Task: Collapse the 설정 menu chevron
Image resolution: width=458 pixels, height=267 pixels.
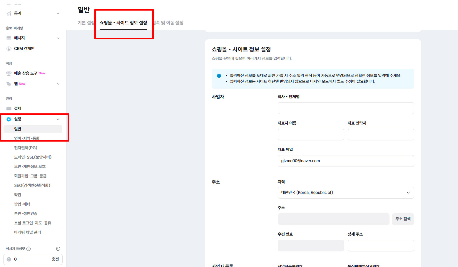Action: (x=58, y=119)
